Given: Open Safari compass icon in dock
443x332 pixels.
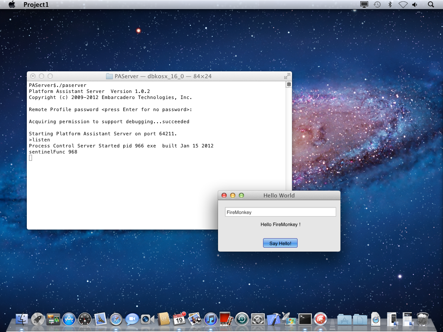Looking at the screenshot, I should pos(116,319).
